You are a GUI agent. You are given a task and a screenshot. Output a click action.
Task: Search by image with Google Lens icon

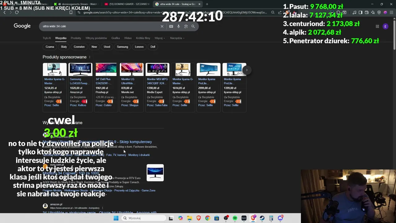186,26
